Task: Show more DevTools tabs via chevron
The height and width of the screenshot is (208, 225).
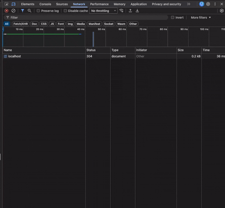Action: pos(188,4)
